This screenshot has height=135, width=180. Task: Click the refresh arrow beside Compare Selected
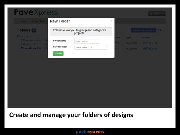coord(159,30)
